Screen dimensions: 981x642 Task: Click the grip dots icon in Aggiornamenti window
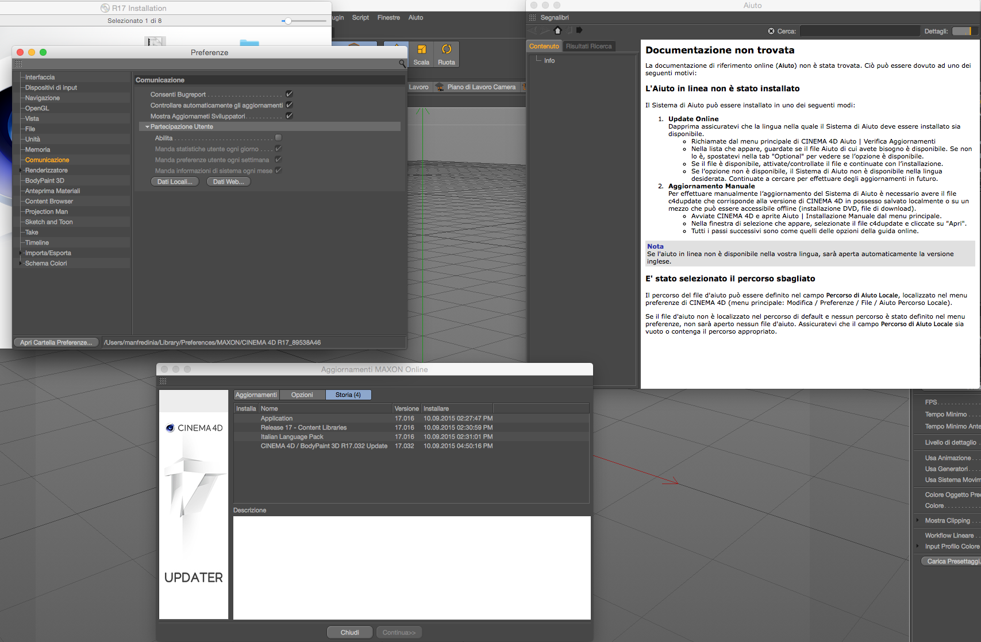tap(163, 381)
